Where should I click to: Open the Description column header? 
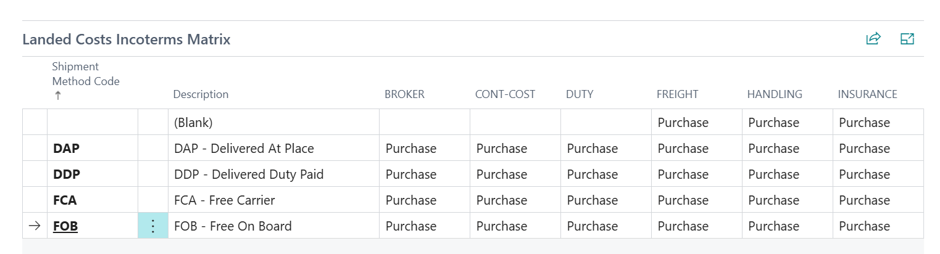pyautogui.click(x=201, y=94)
